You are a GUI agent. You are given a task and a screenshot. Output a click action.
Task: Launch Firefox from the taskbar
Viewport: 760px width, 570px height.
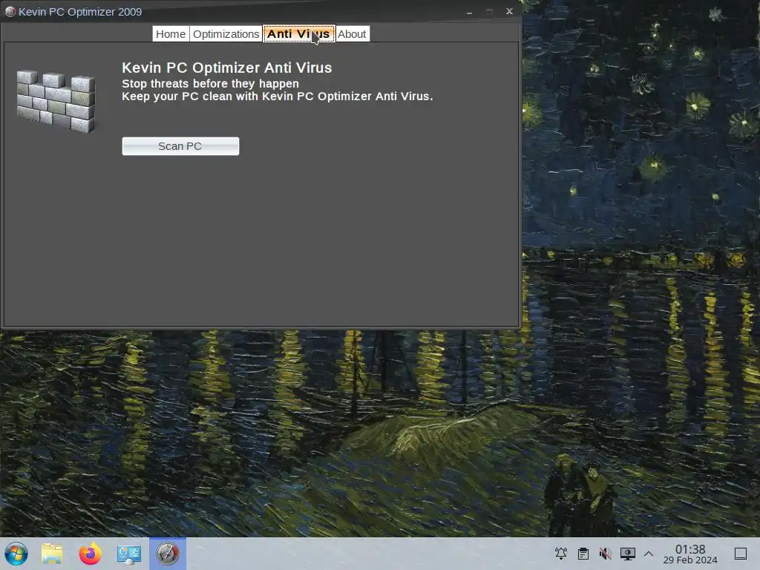click(91, 554)
